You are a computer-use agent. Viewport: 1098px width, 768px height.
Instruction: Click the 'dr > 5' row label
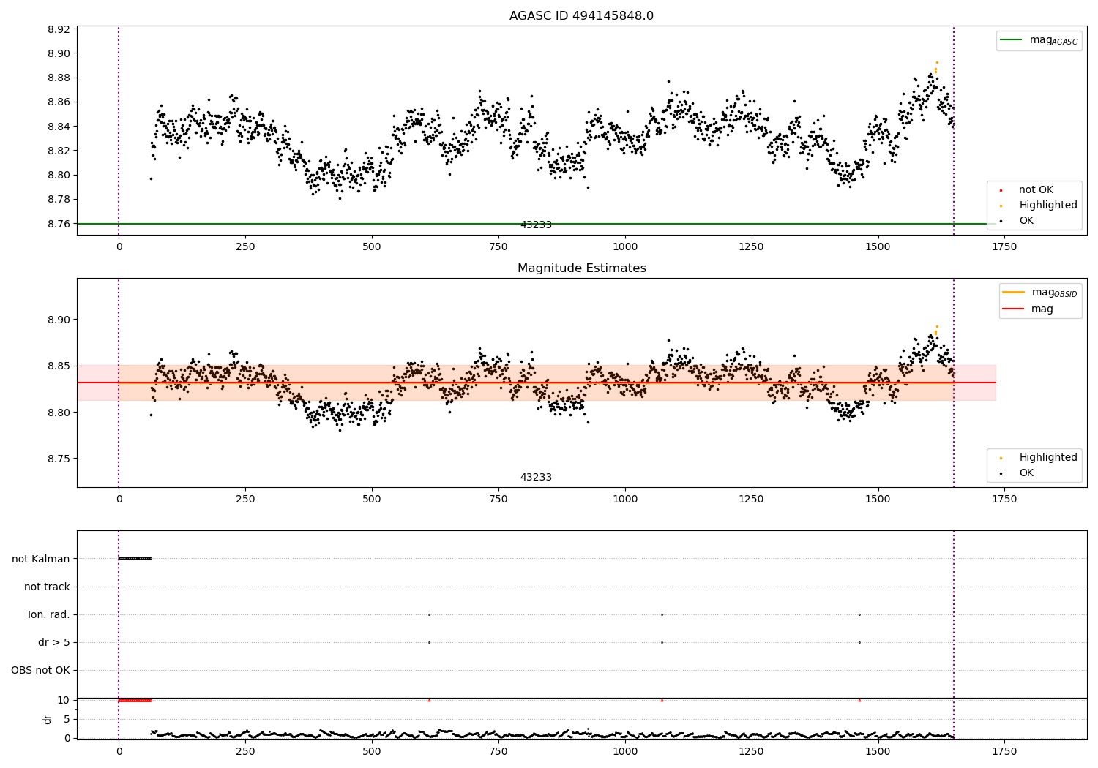(54, 642)
